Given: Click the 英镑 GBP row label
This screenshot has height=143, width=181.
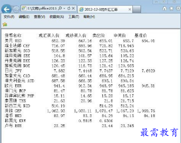Looking at the screenshot, I should coord(13,111).
